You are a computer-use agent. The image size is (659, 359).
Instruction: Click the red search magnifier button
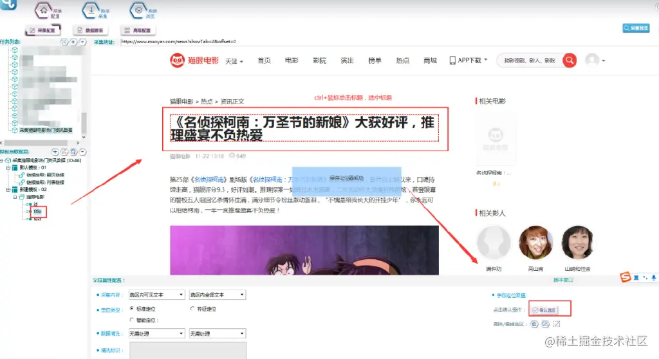(x=570, y=60)
